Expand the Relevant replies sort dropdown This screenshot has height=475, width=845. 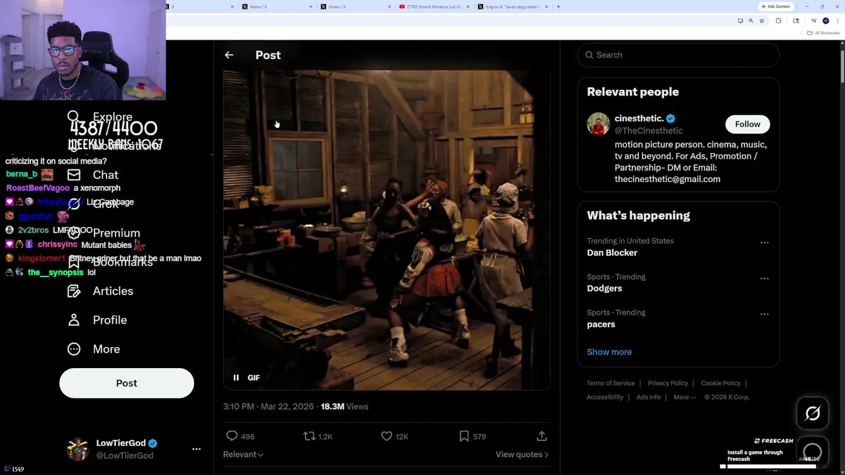coord(243,455)
